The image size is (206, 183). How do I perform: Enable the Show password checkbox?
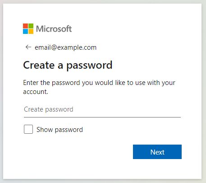(28, 129)
